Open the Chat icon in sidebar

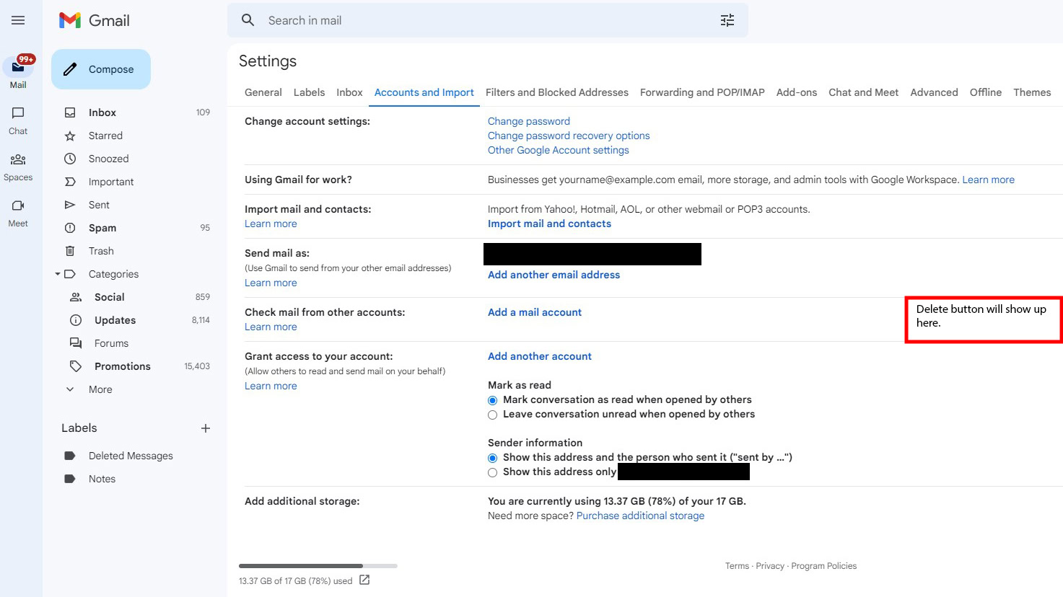(x=18, y=113)
